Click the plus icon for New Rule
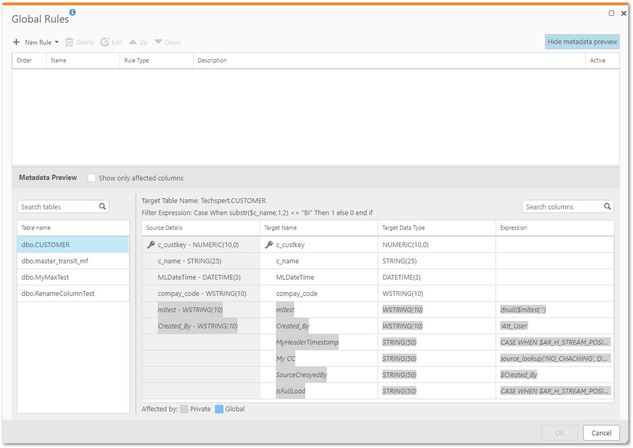633x448 pixels. coord(16,42)
